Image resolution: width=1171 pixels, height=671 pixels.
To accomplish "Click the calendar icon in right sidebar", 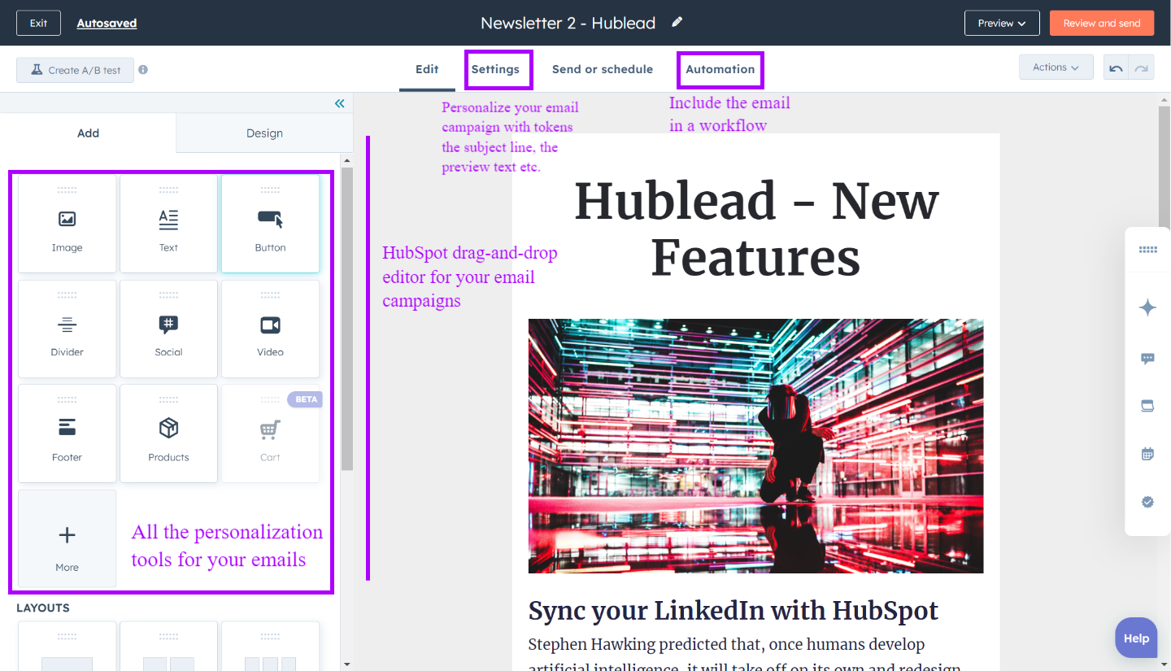I will click(1147, 454).
